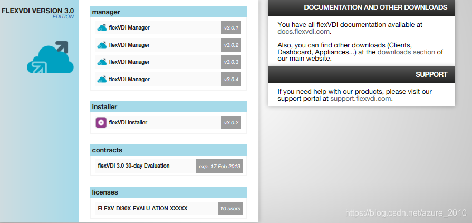Image resolution: width=472 pixels, height=223 pixels.
Task: Select flexVDI Manager text in v3.0.4 row
Action: pyautogui.click(x=129, y=79)
